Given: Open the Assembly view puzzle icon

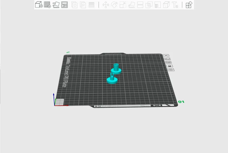Looking at the screenshot, I should 189,5.
